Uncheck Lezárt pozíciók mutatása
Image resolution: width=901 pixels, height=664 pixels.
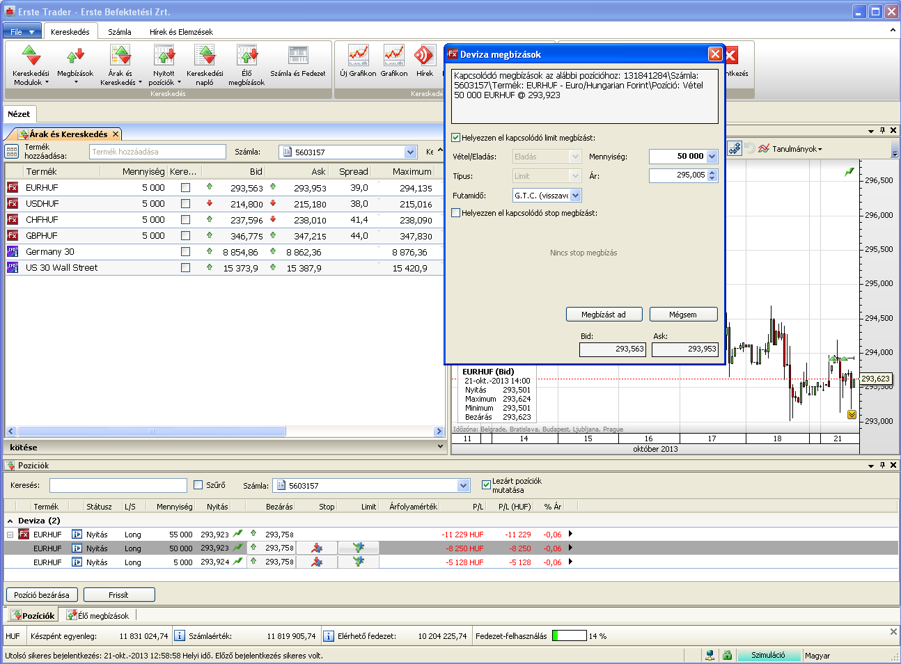(486, 485)
